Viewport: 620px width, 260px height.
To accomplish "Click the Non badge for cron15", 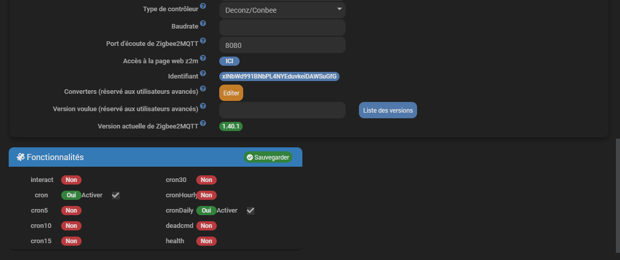I will point(71,241).
